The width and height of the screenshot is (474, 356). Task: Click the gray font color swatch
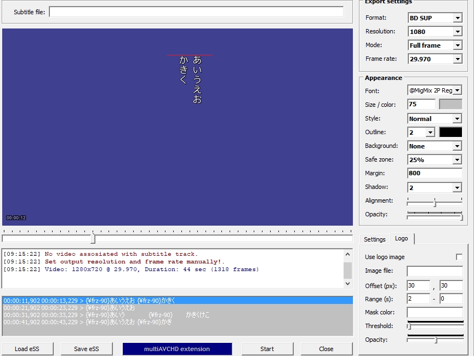tap(450, 104)
